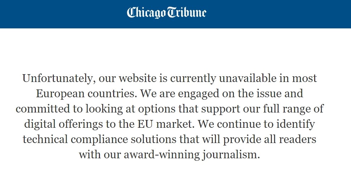The width and height of the screenshot is (351, 192).
Task: Click the word "committed" in the third line
Action: coord(43,109)
